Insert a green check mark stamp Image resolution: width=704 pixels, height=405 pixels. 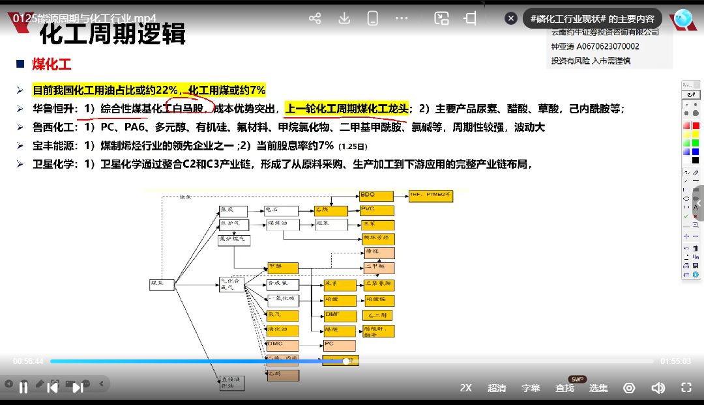tap(686, 216)
